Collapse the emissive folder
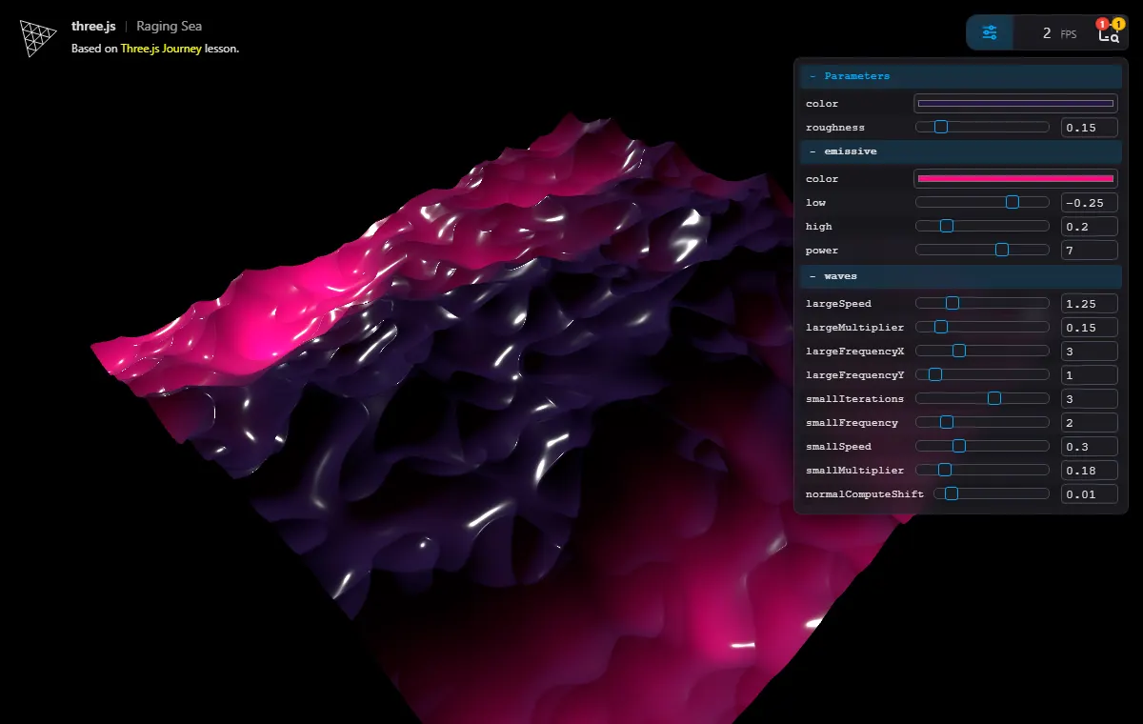 coord(961,151)
